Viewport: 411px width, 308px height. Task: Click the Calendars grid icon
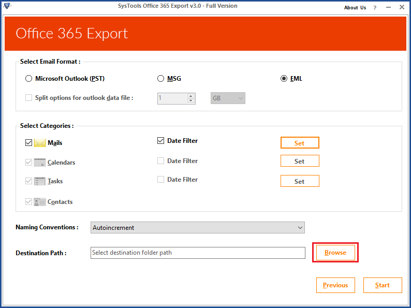(x=40, y=163)
